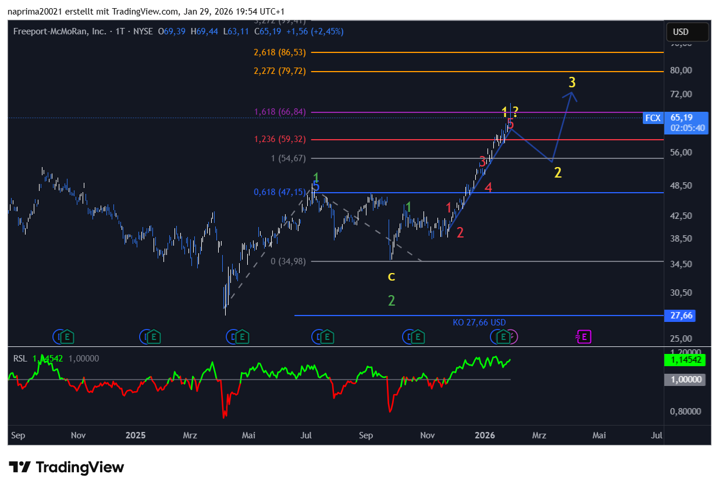Select the yellow wave 3 target label
Viewport: 719px width, 489px height.
coord(572,81)
